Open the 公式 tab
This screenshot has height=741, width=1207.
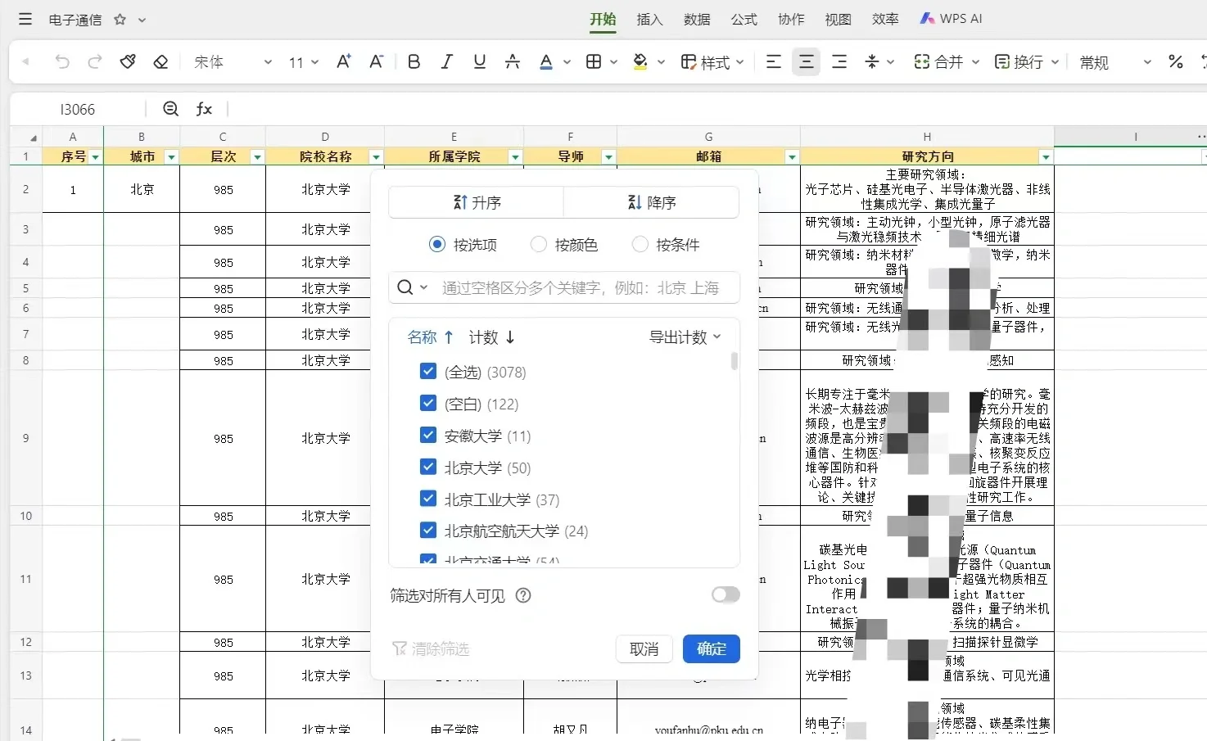click(744, 19)
